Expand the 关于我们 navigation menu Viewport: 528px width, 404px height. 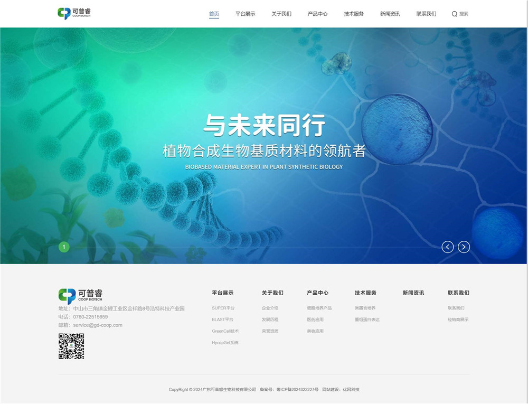tap(281, 14)
